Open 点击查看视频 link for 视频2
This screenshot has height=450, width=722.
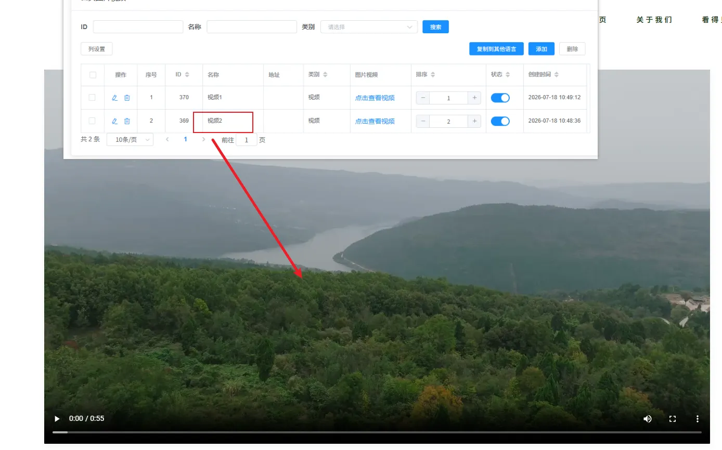tap(375, 121)
